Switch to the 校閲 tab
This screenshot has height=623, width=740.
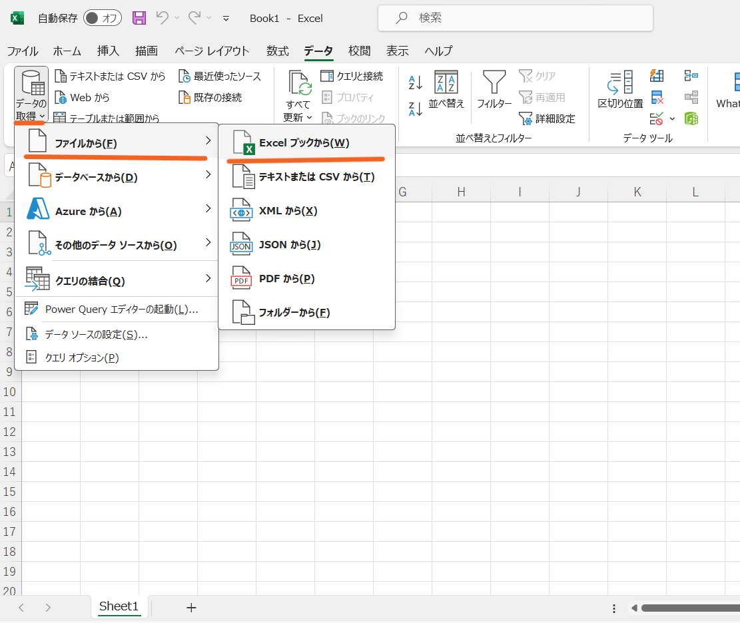point(359,51)
